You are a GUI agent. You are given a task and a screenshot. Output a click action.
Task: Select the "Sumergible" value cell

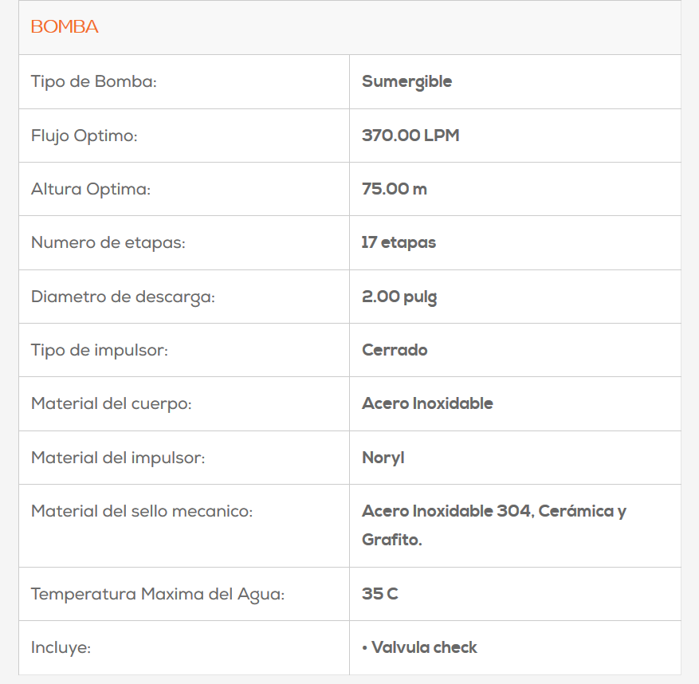click(x=406, y=81)
